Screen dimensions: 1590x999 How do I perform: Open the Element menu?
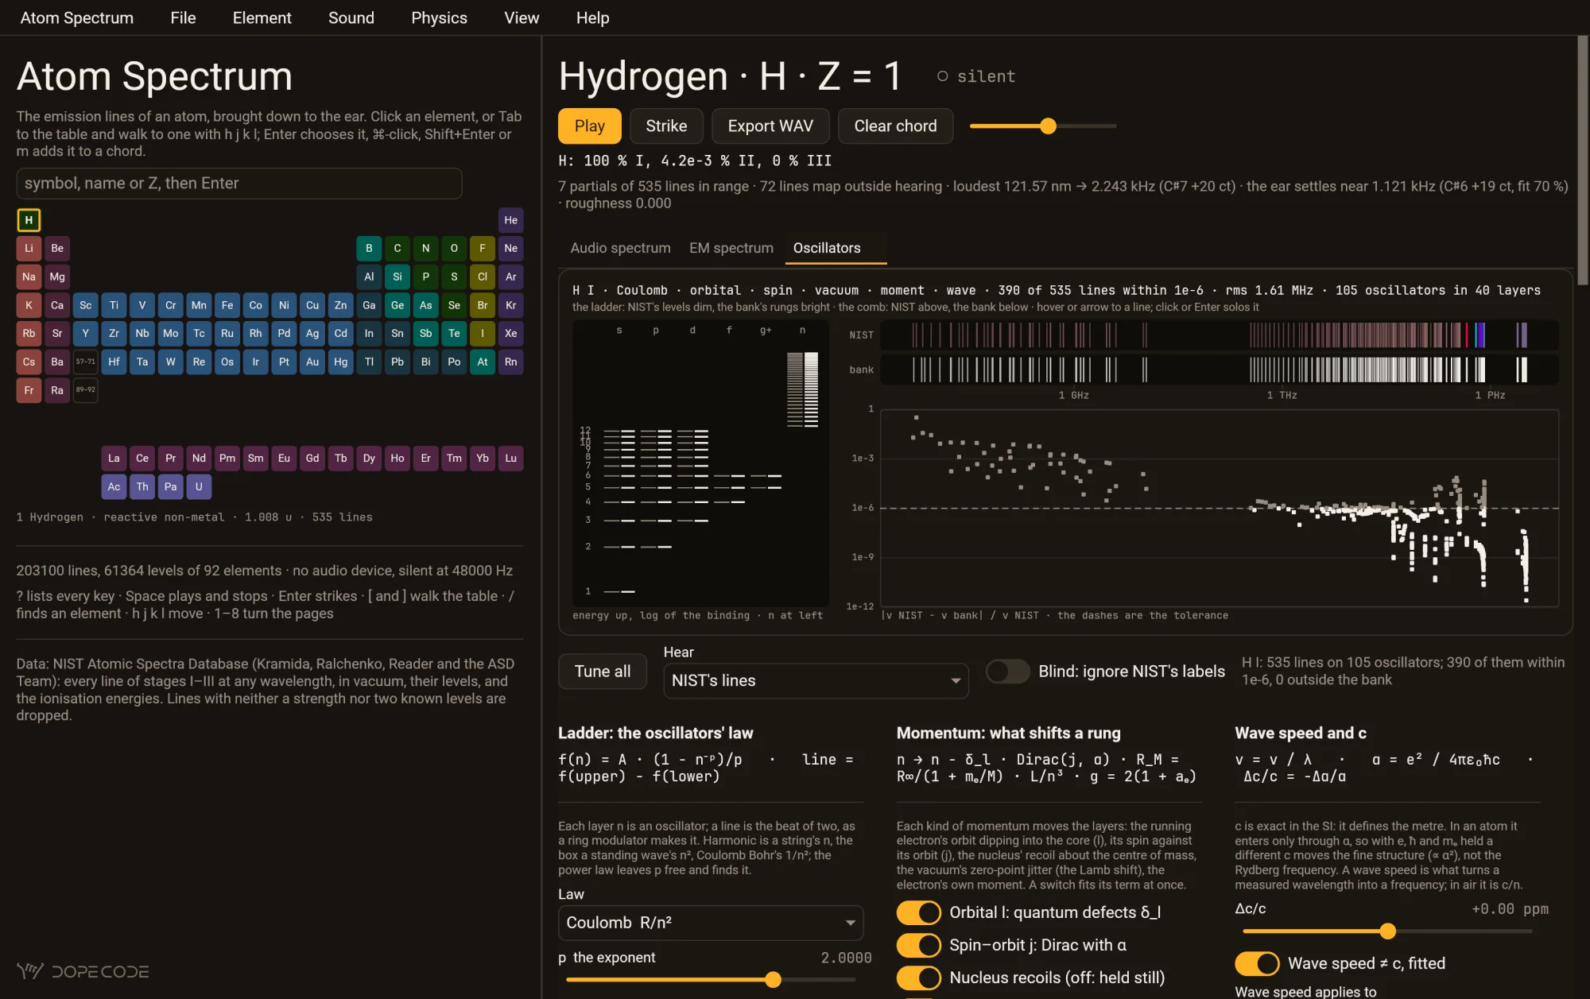tap(262, 17)
